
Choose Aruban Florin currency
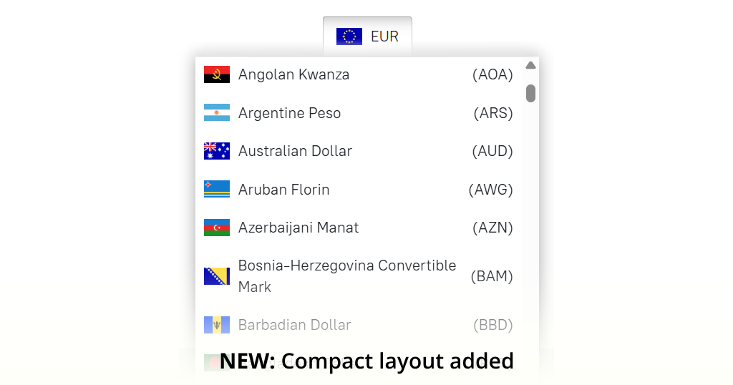coord(359,189)
